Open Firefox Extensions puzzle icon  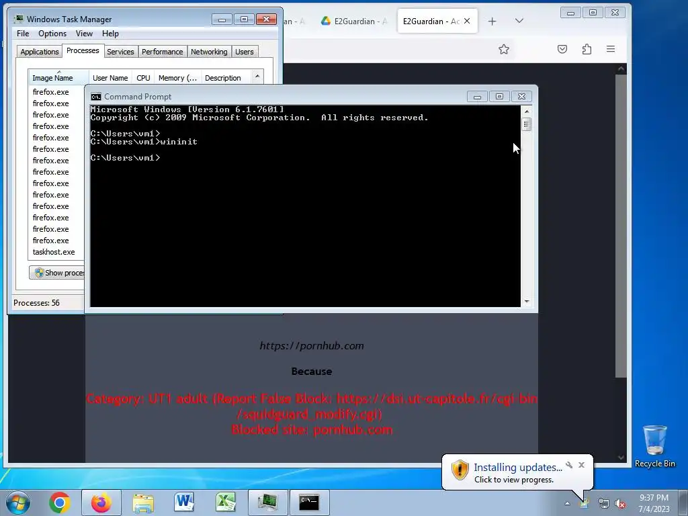pyautogui.click(x=587, y=49)
